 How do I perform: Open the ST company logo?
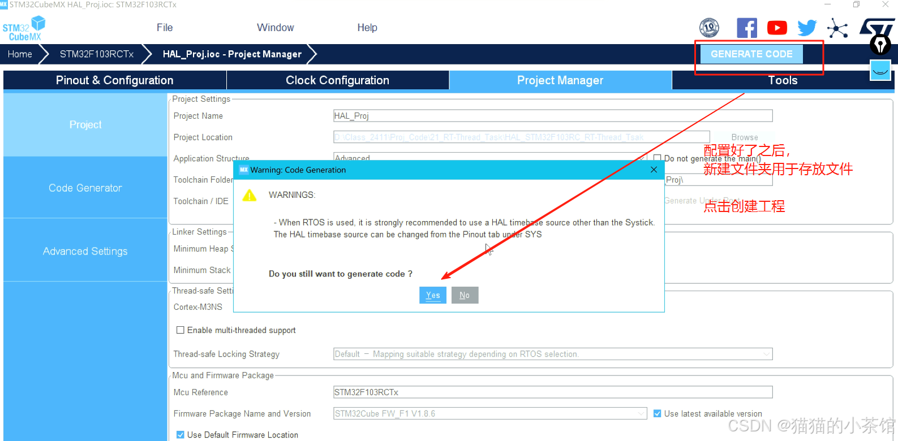point(877,27)
